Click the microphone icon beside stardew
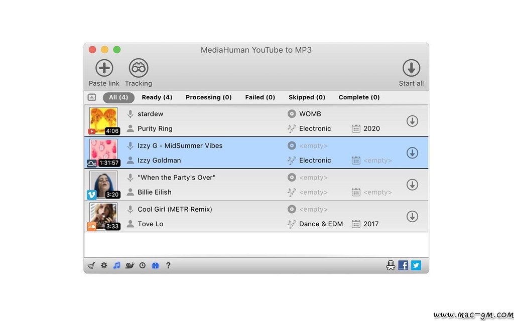Screen dimensions: 514x321 pos(130,114)
